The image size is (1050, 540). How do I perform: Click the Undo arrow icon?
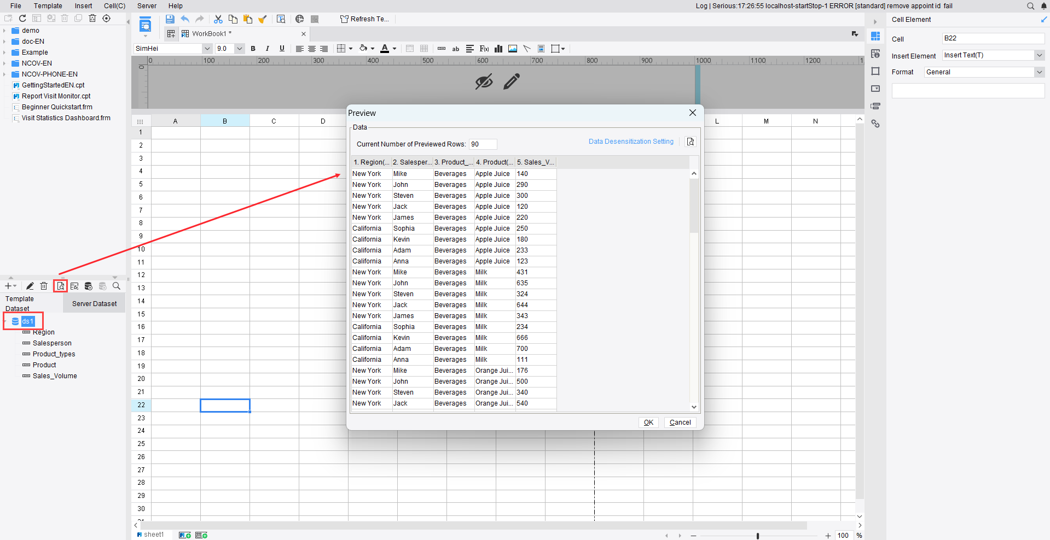(x=185, y=19)
